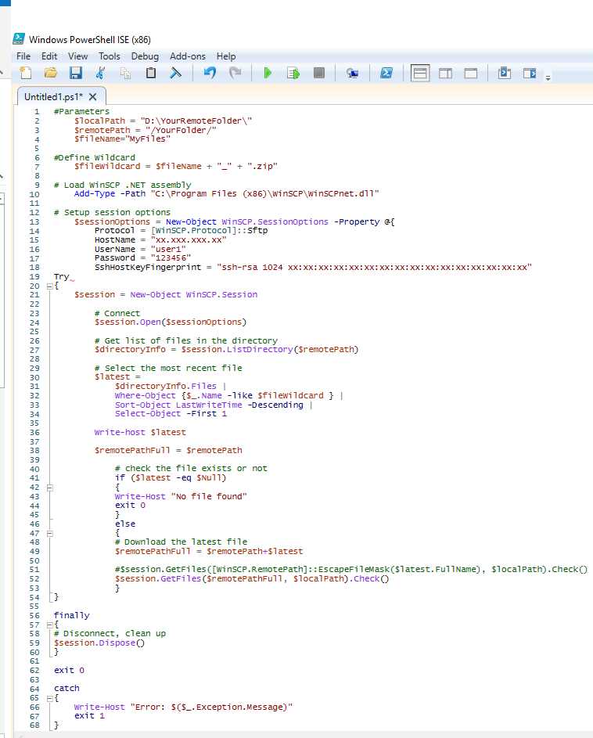Start PowerShell.exe with the blue console icon
The image size is (593, 738).
386,73
